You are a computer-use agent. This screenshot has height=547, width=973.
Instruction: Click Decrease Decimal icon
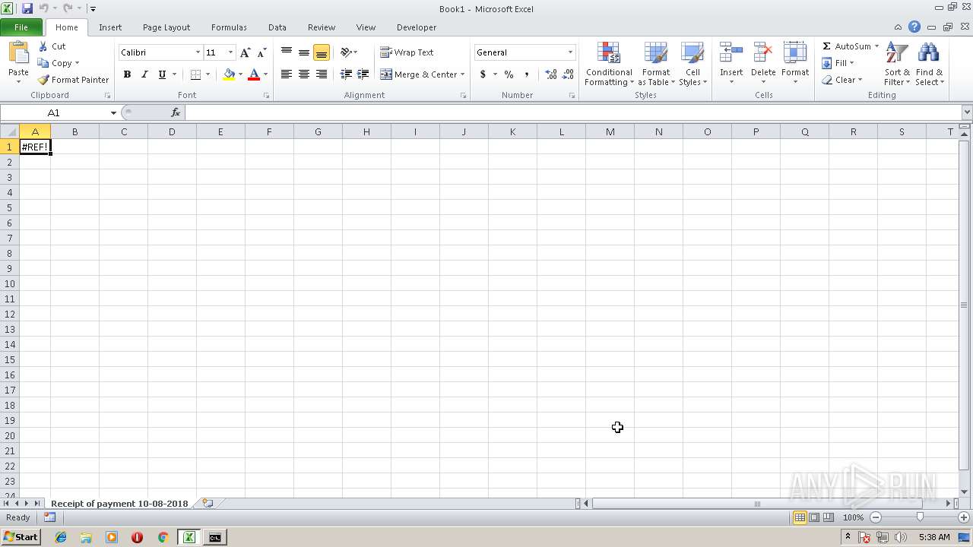click(569, 74)
